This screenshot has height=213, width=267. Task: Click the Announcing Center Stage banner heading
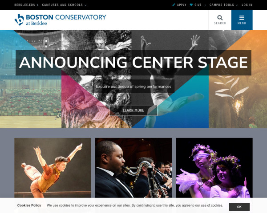(x=133, y=63)
